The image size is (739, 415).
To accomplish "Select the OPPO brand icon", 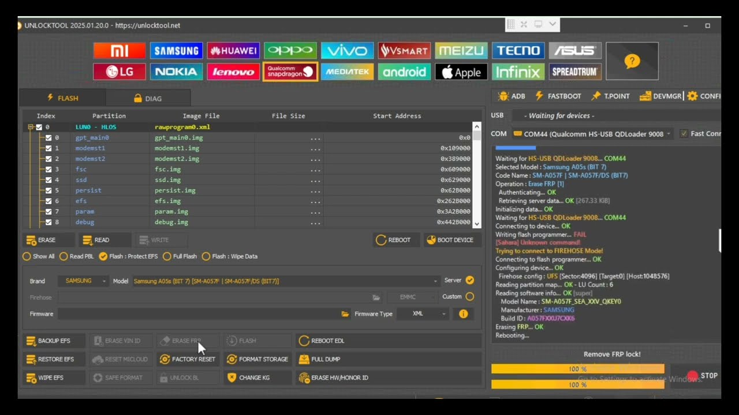I will [290, 51].
